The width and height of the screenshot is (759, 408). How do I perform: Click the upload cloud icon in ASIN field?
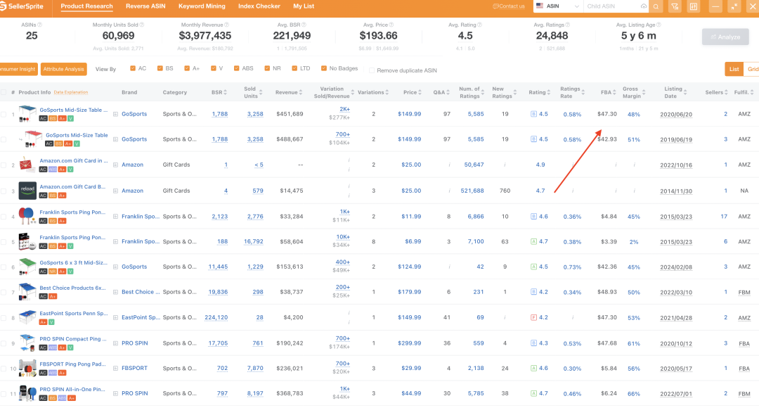[x=643, y=6]
